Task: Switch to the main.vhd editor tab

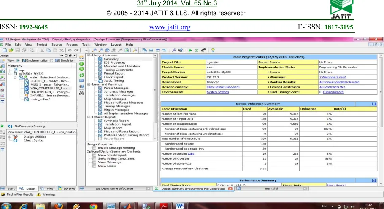Action: click(x=271, y=188)
